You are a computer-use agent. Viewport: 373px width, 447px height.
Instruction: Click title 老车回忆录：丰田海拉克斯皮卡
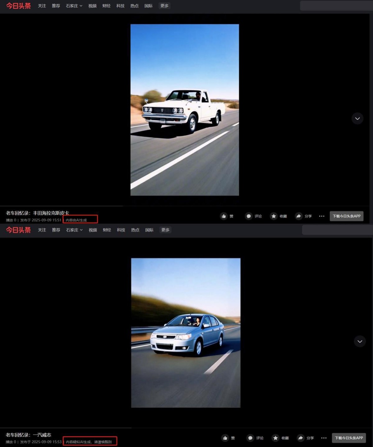point(37,213)
